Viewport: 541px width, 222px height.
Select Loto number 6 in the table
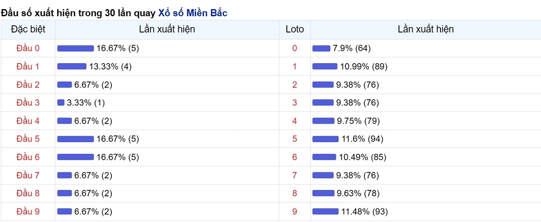295,157
